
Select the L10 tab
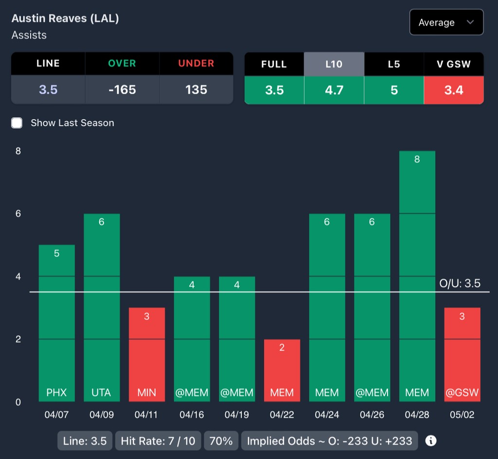334,64
